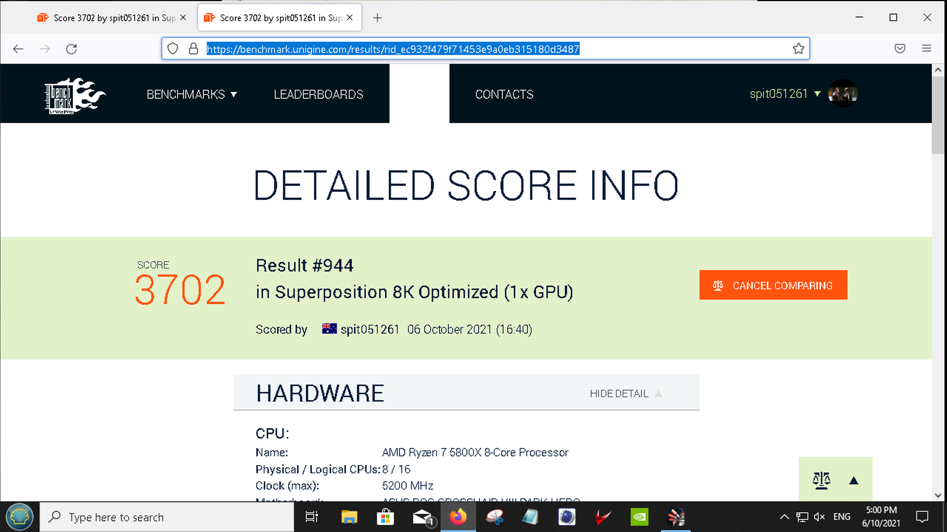The height and width of the screenshot is (532, 947).
Task: Click the URL address field
Action: pyautogui.click(x=486, y=49)
